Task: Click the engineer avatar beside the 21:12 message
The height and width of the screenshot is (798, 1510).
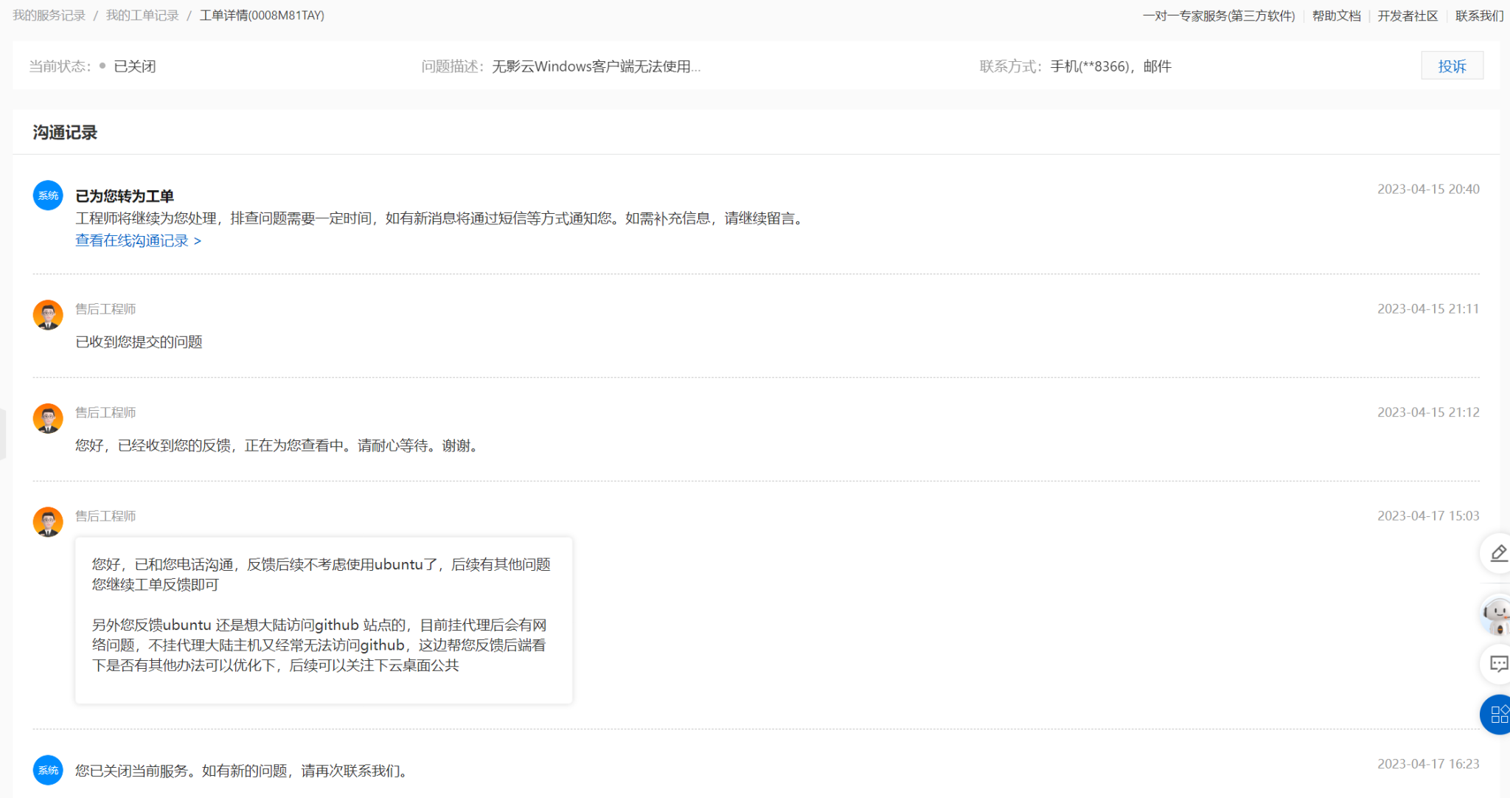Action: point(48,418)
